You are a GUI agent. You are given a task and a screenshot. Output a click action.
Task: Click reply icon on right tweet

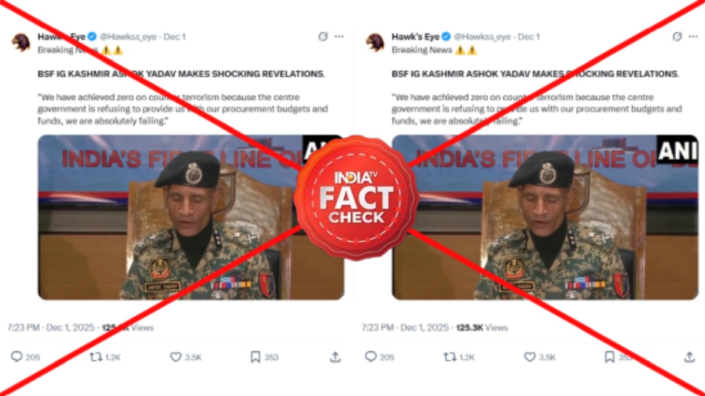371,356
